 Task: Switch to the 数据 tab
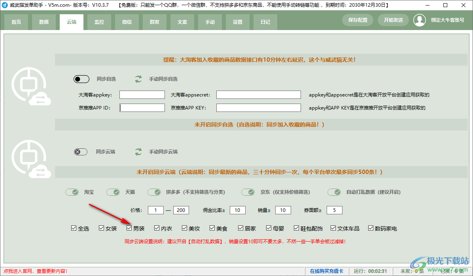pos(44,22)
